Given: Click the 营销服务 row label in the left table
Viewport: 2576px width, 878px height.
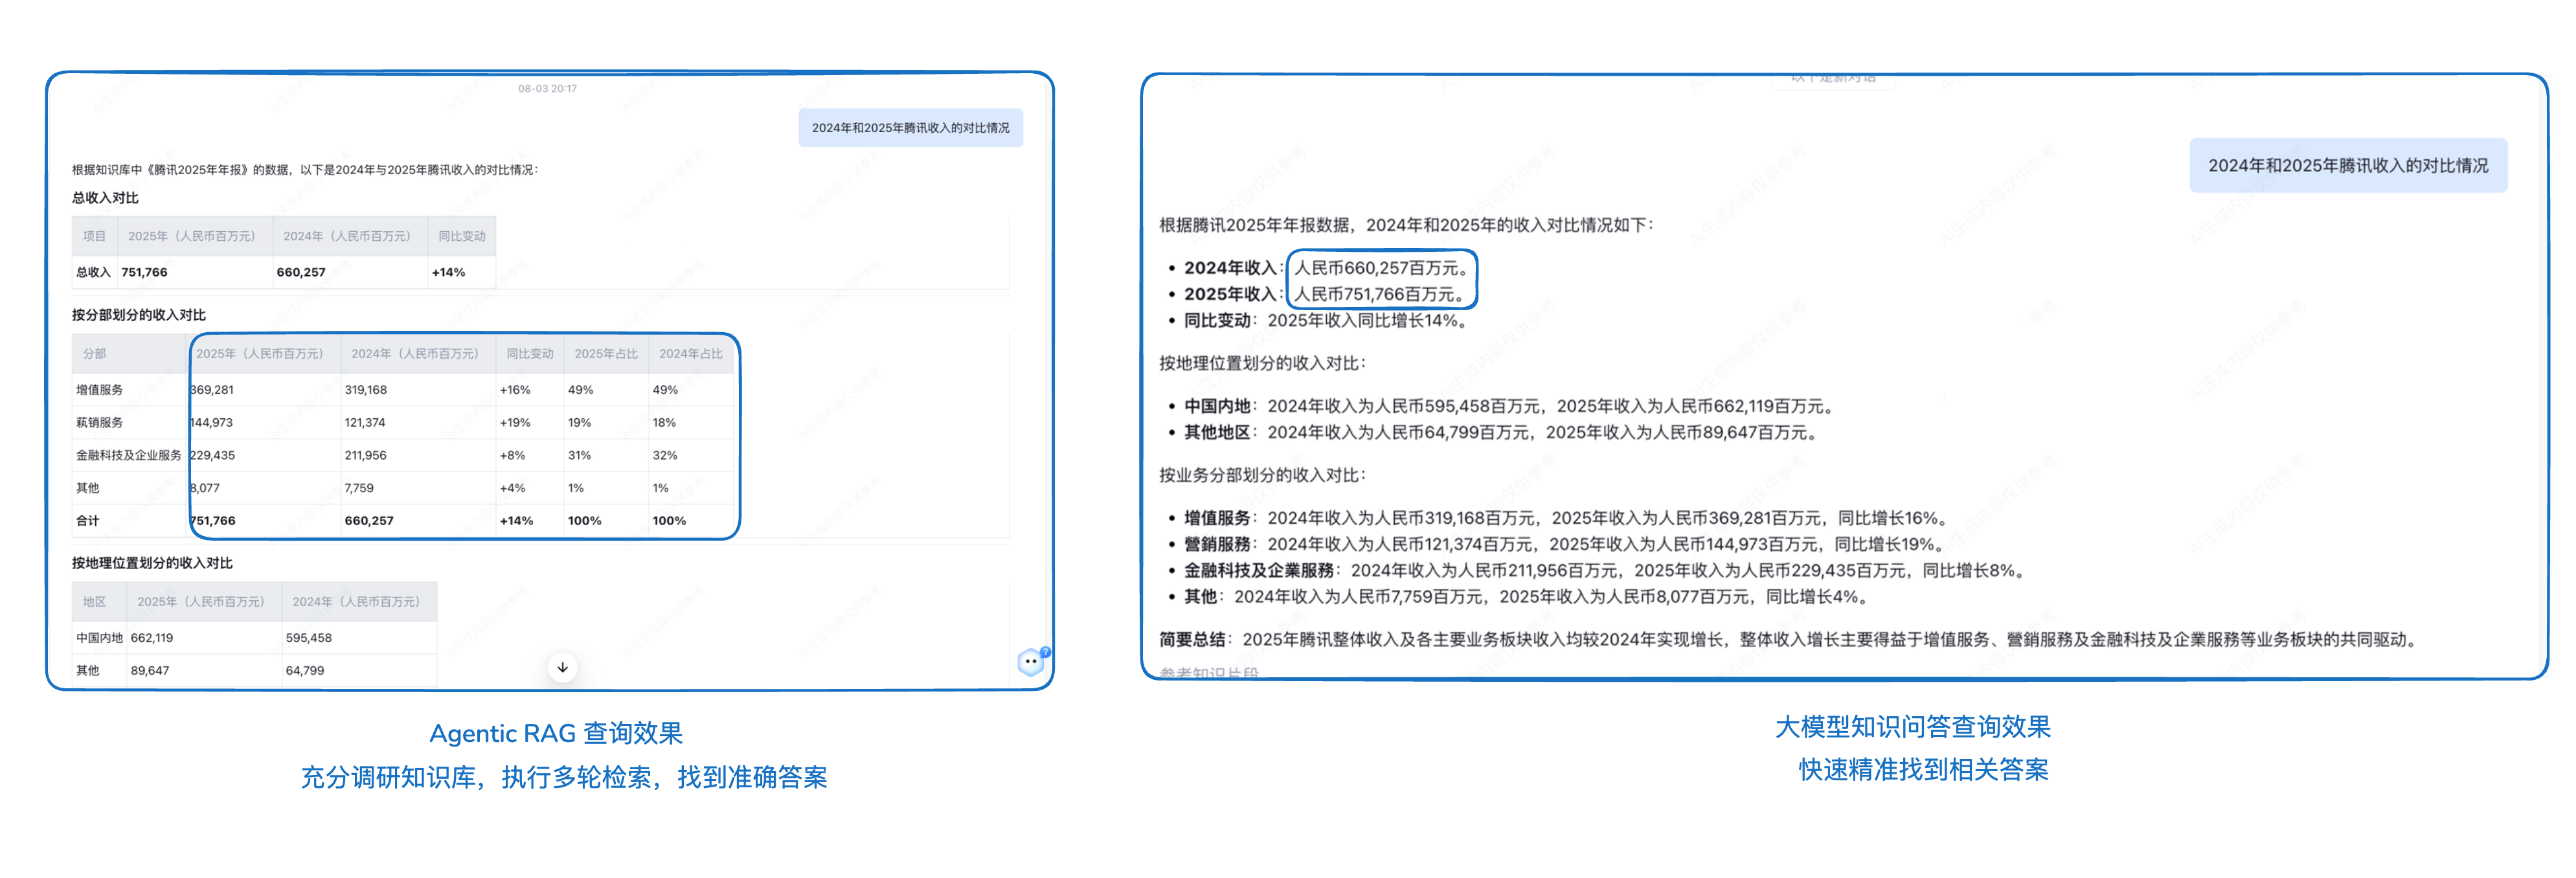Looking at the screenshot, I should [x=100, y=423].
